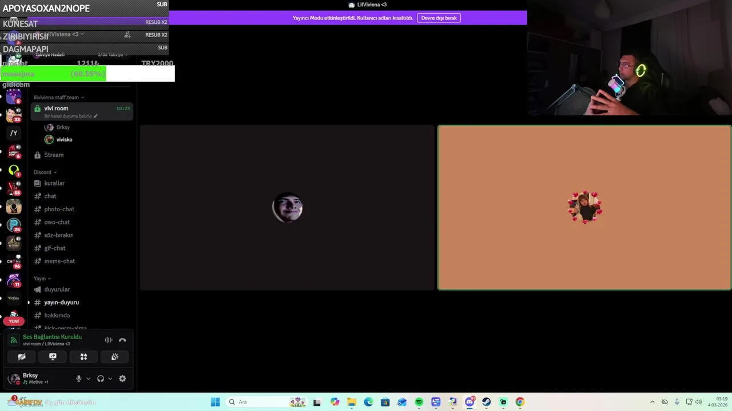
Task: Open server icon with 55 badge
Action: (14, 188)
